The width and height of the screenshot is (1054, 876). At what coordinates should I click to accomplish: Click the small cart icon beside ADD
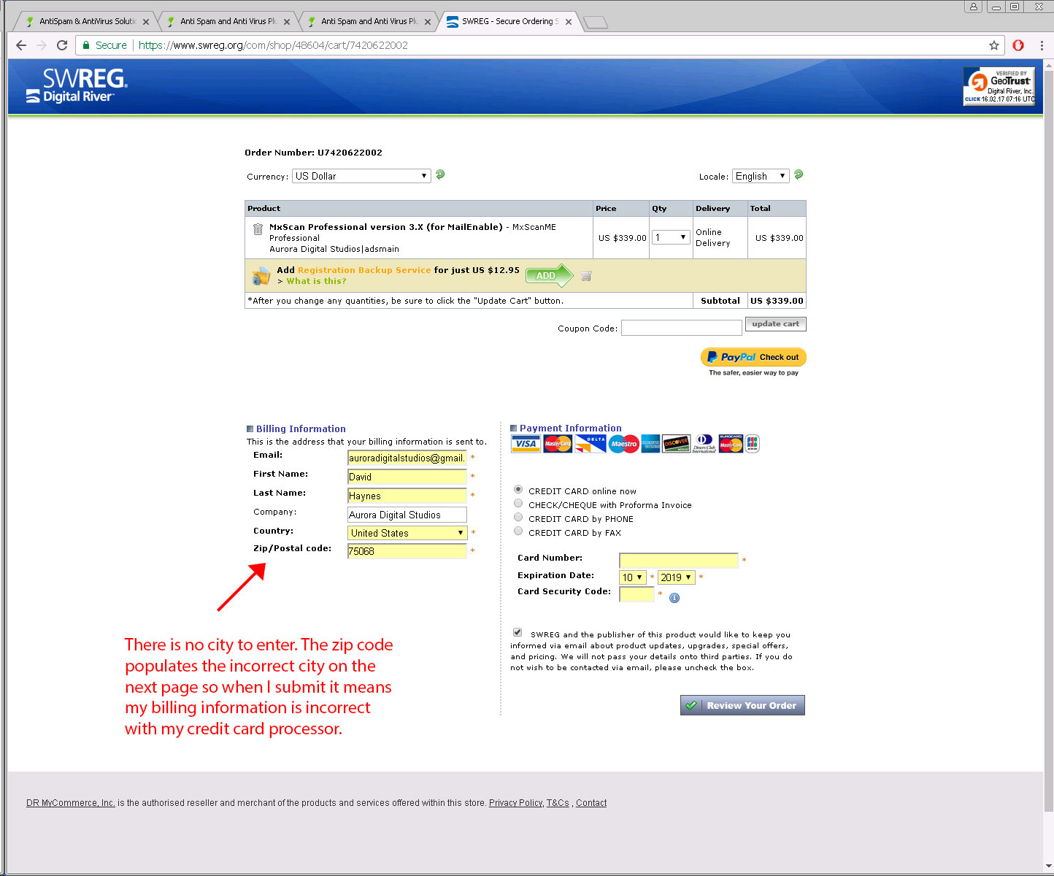586,276
